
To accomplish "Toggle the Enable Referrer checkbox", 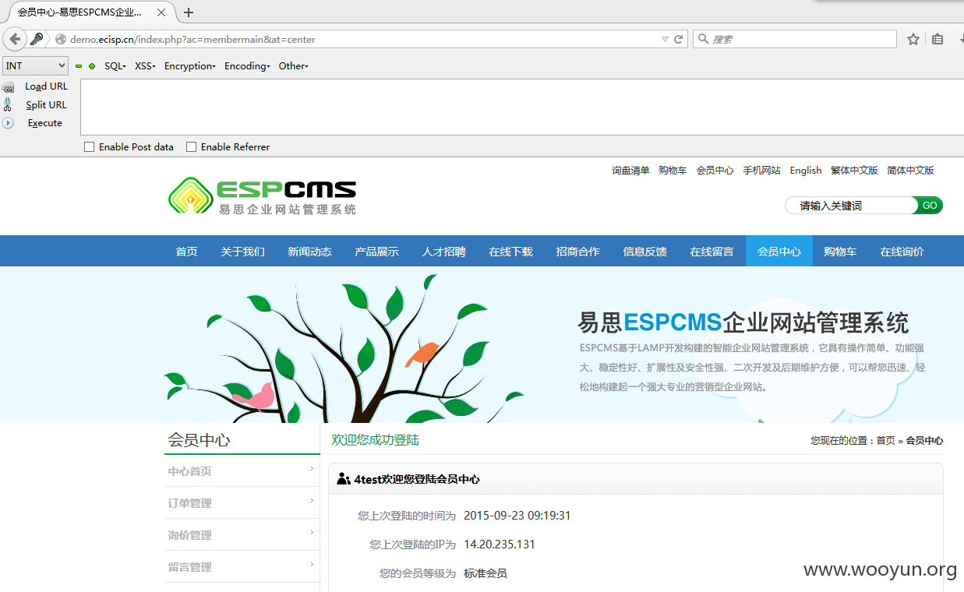I will pyautogui.click(x=191, y=146).
